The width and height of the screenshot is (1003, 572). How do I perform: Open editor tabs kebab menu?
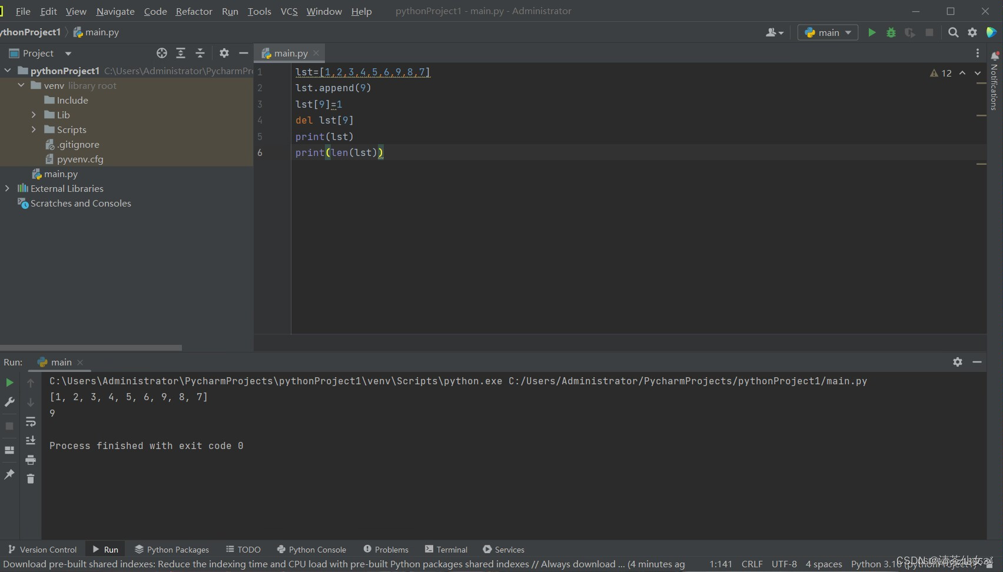978,53
